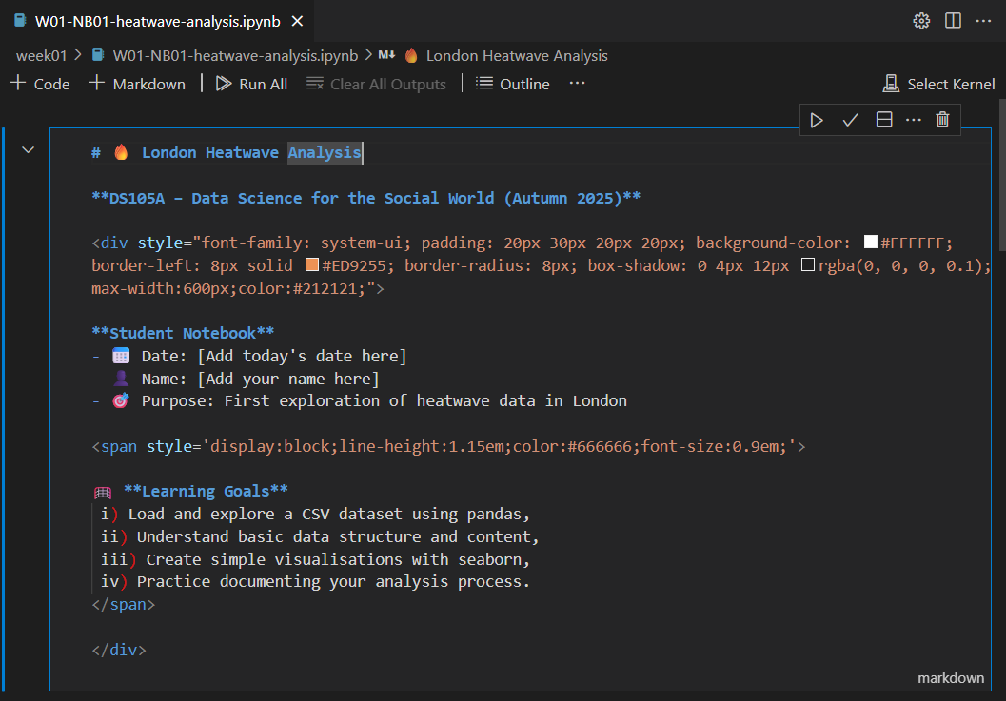The height and width of the screenshot is (701, 1006).
Task: Open notebook settings gear icon
Action: pyautogui.click(x=920, y=21)
